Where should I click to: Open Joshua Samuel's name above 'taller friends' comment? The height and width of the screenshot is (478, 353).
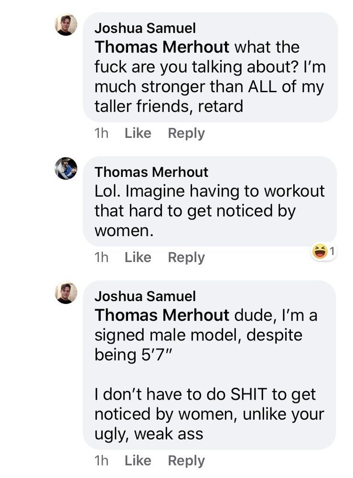[x=145, y=28]
